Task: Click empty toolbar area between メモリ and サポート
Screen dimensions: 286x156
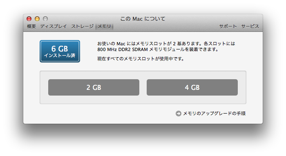Action: [x=166, y=27]
